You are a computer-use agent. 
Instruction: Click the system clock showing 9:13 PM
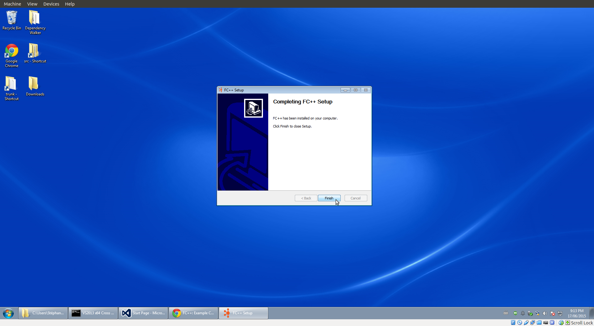tap(577, 313)
